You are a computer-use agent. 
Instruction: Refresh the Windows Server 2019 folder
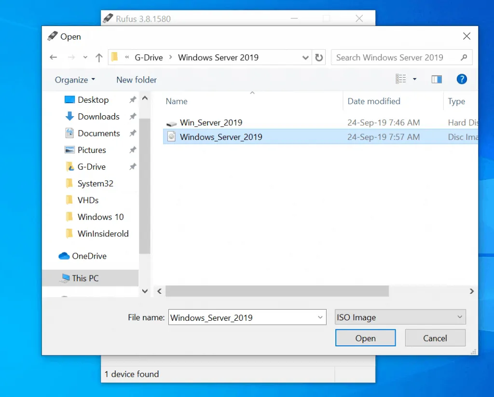(x=319, y=57)
